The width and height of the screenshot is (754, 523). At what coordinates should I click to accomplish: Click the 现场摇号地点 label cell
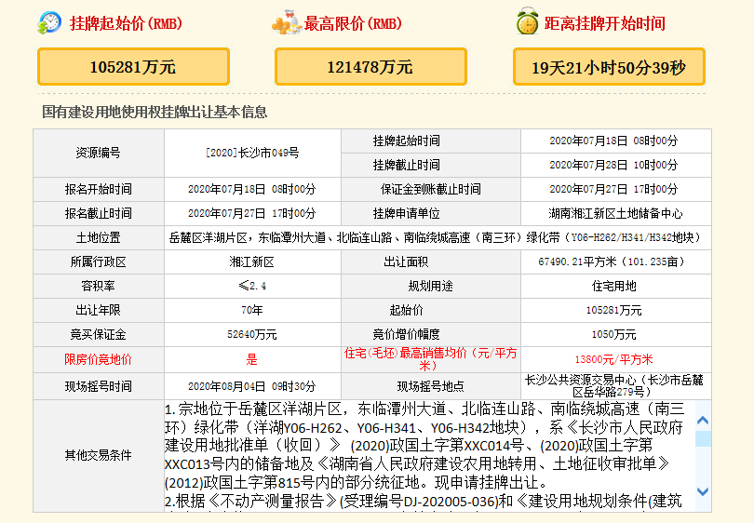[x=431, y=386]
